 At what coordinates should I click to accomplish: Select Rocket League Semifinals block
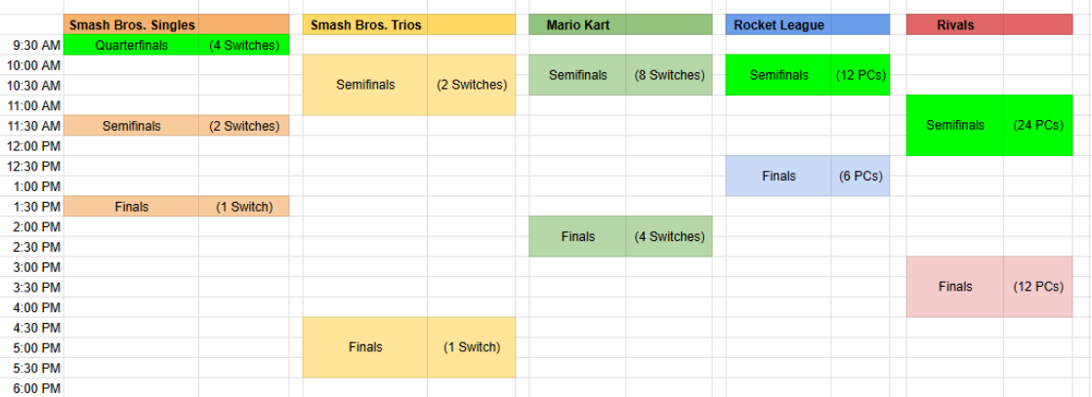[778, 75]
